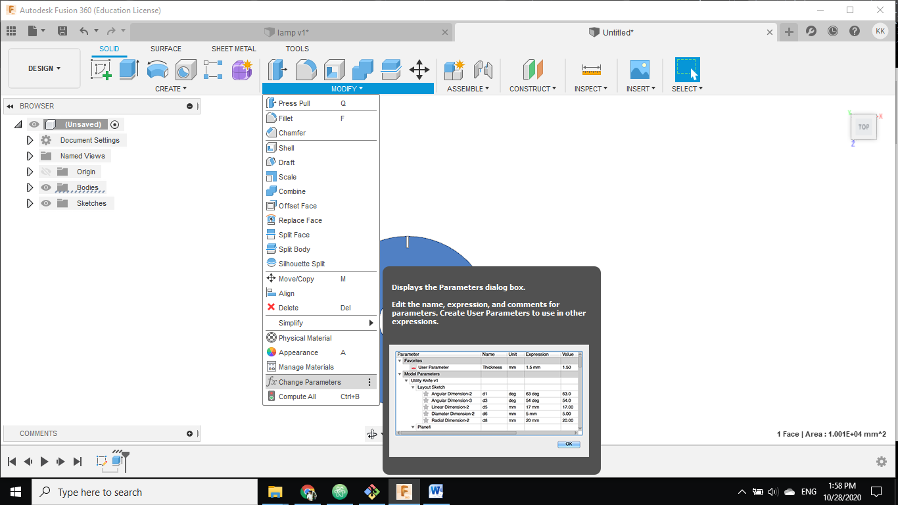
Task: Switch to the TOOLS tab
Action: [297, 49]
